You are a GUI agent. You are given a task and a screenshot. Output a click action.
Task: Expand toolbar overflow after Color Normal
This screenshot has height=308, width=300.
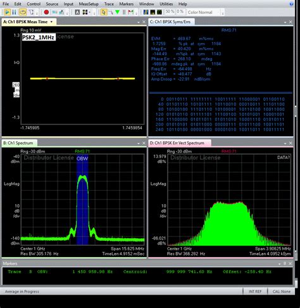coord(223,13)
